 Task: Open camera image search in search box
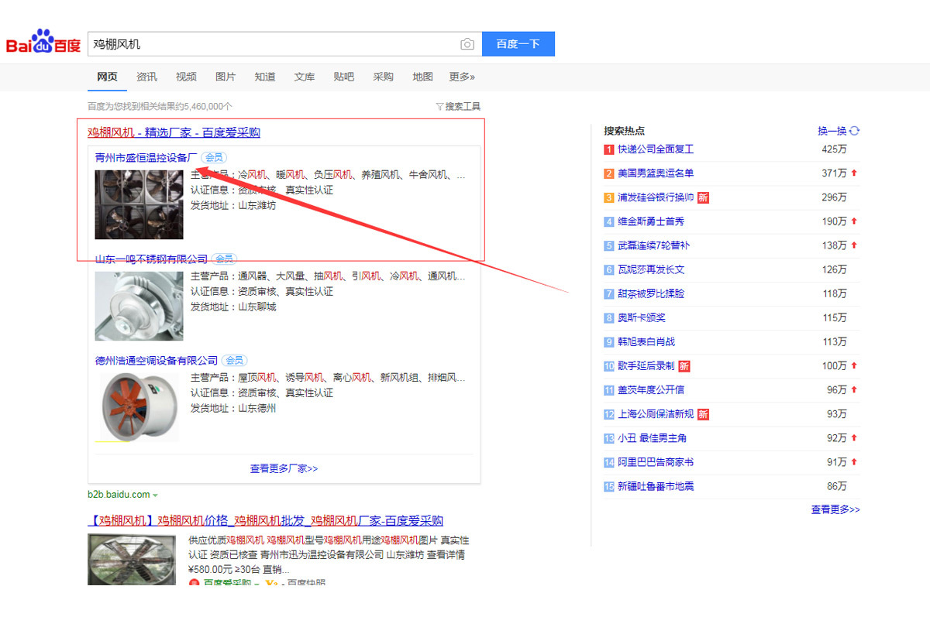(467, 44)
